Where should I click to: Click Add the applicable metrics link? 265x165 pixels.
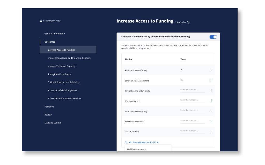(143, 142)
